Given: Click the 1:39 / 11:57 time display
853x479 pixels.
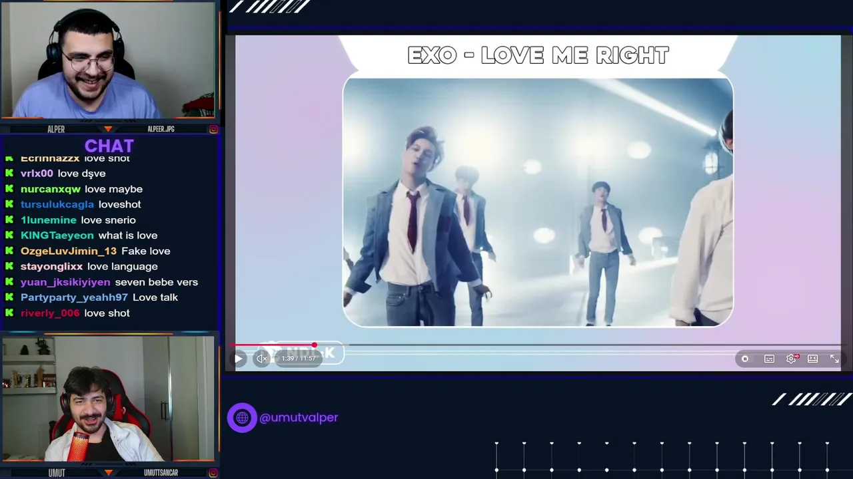Looking at the screenshot, I should (x=298, y=359).
